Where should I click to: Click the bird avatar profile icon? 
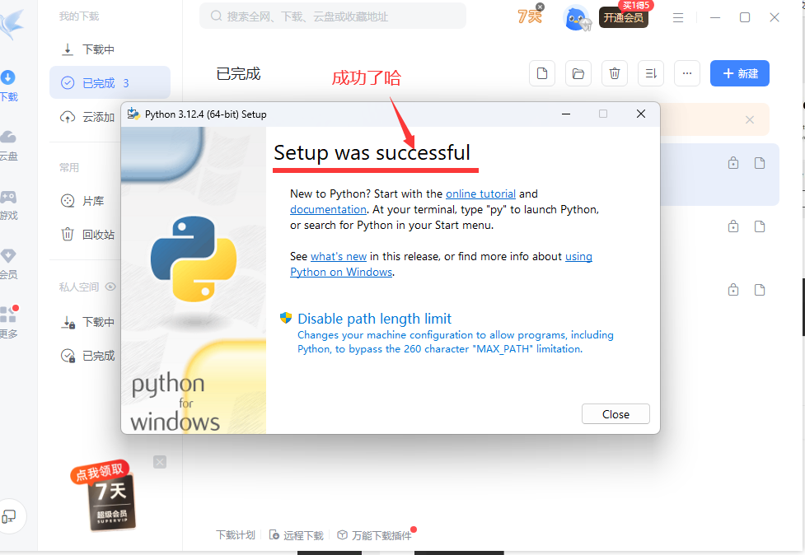(577, 18)
